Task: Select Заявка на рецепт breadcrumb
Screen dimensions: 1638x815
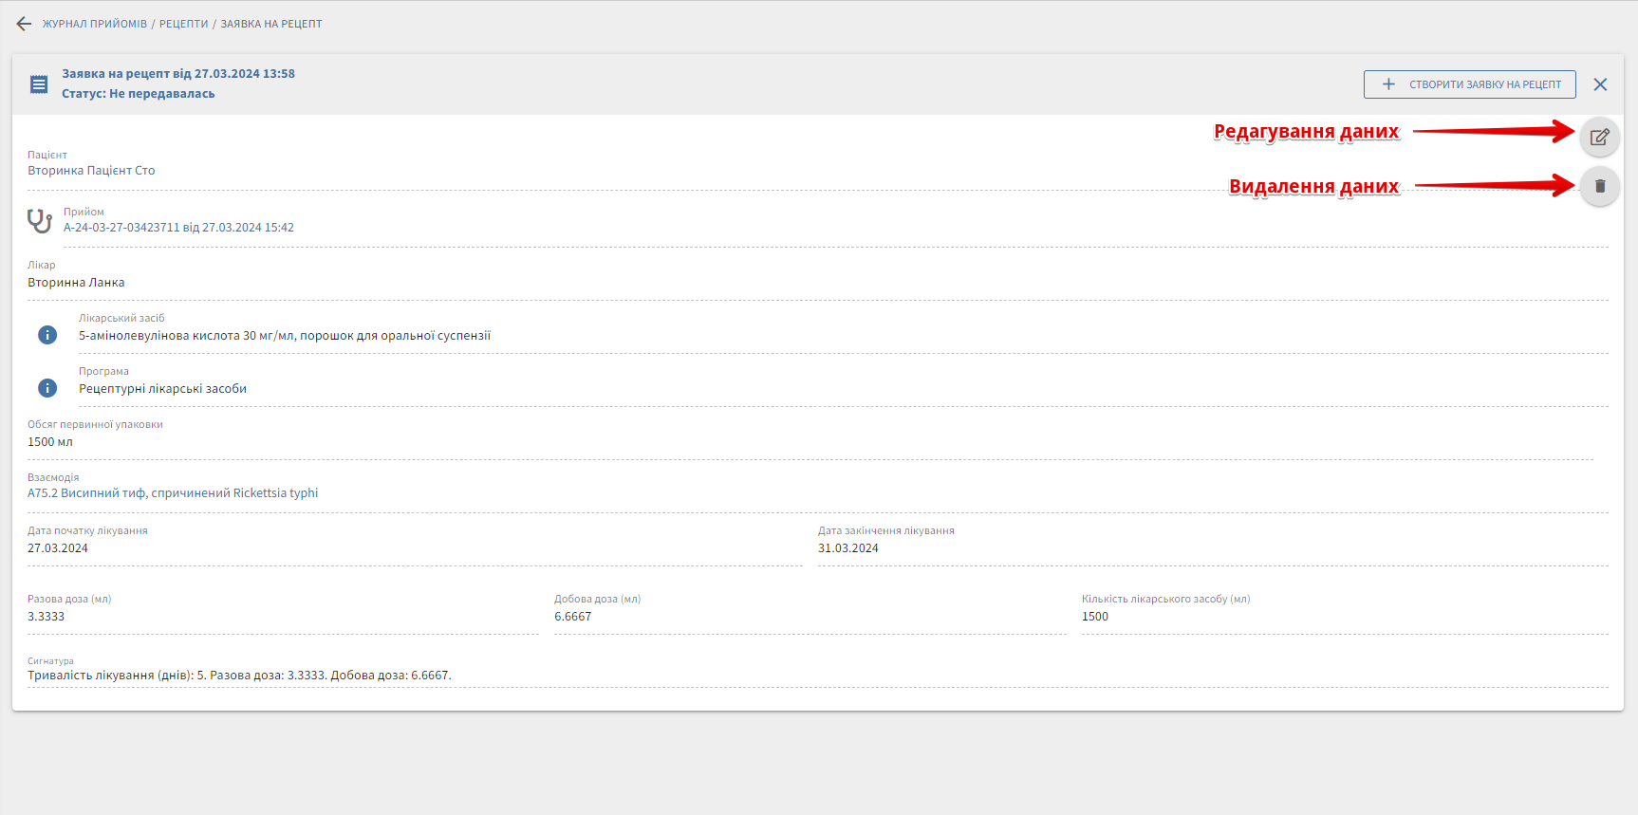Action: pyautogui.click(x=271, y=24)
